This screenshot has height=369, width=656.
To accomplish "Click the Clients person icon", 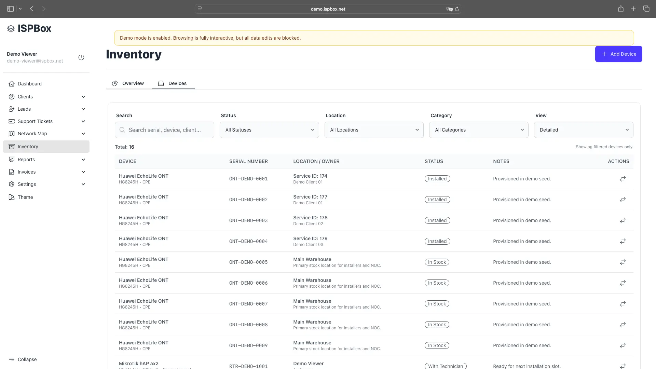I will click(12, 97).
